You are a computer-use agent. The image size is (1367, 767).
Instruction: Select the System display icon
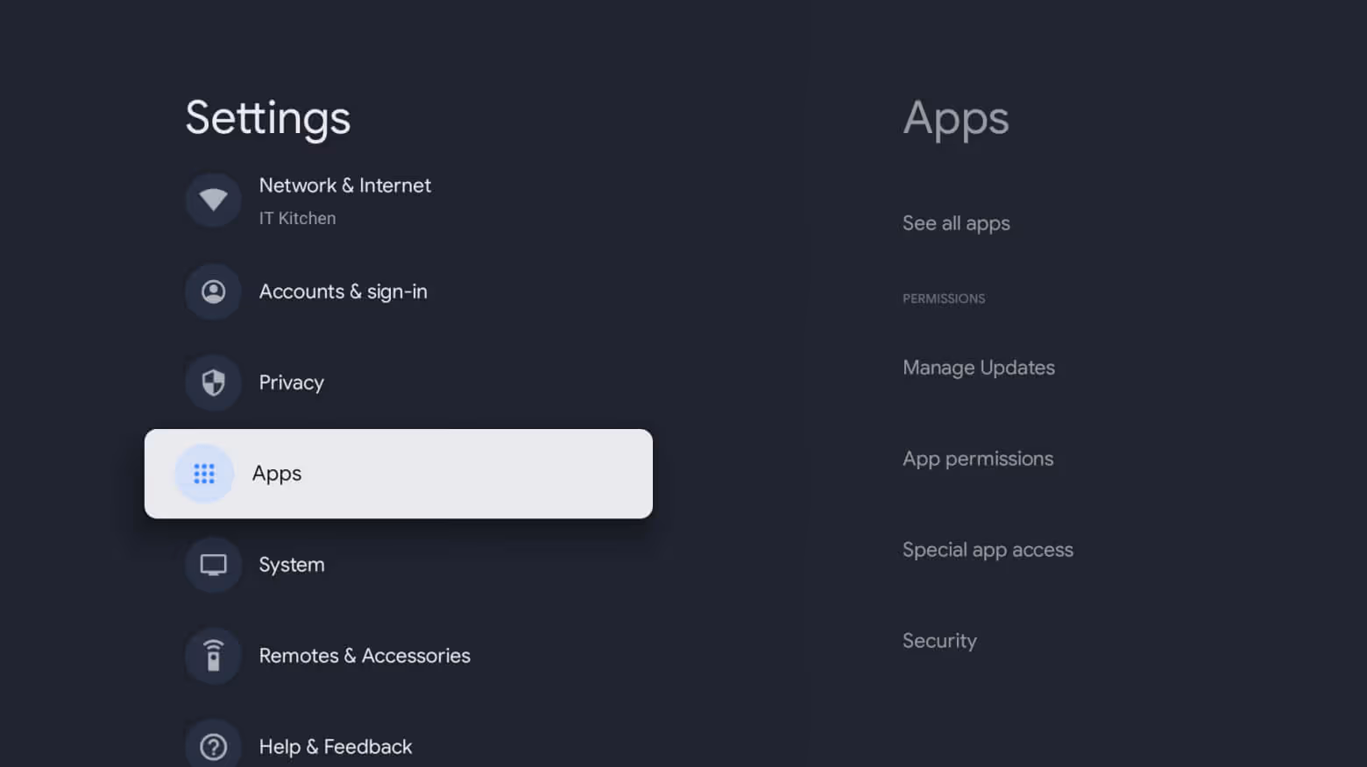[213, 564]
